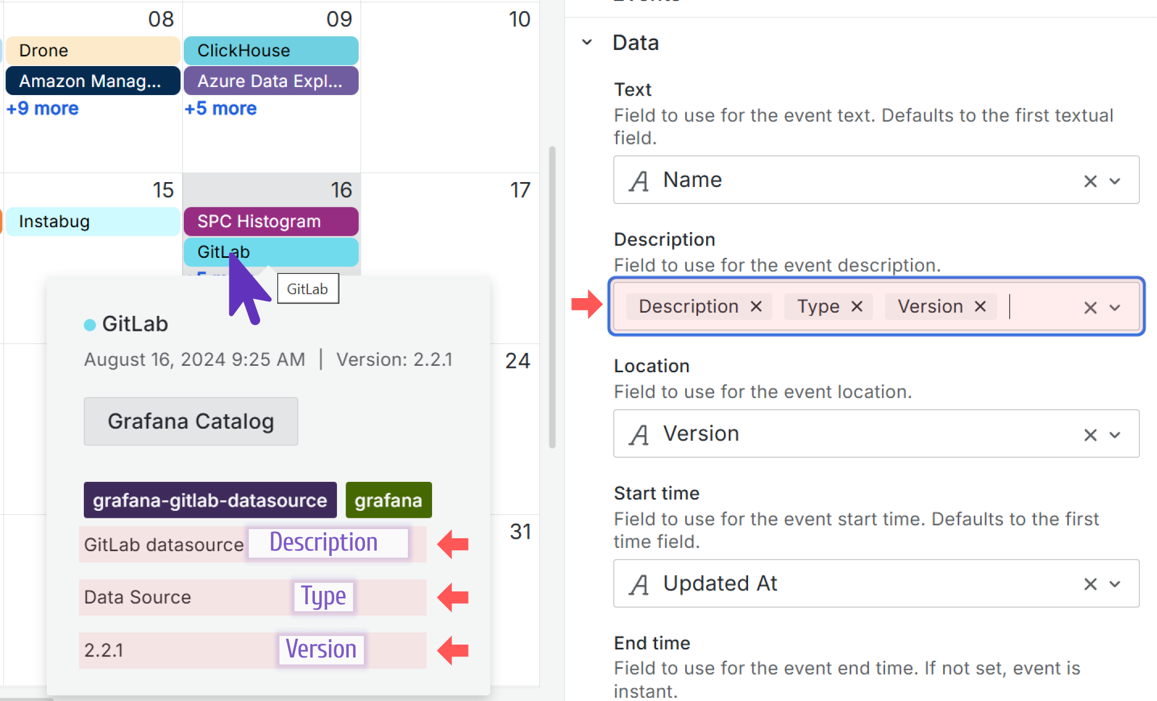Open the Start time field dropdown
The width and height of the screenshot is (1157, 701).
1116,584
